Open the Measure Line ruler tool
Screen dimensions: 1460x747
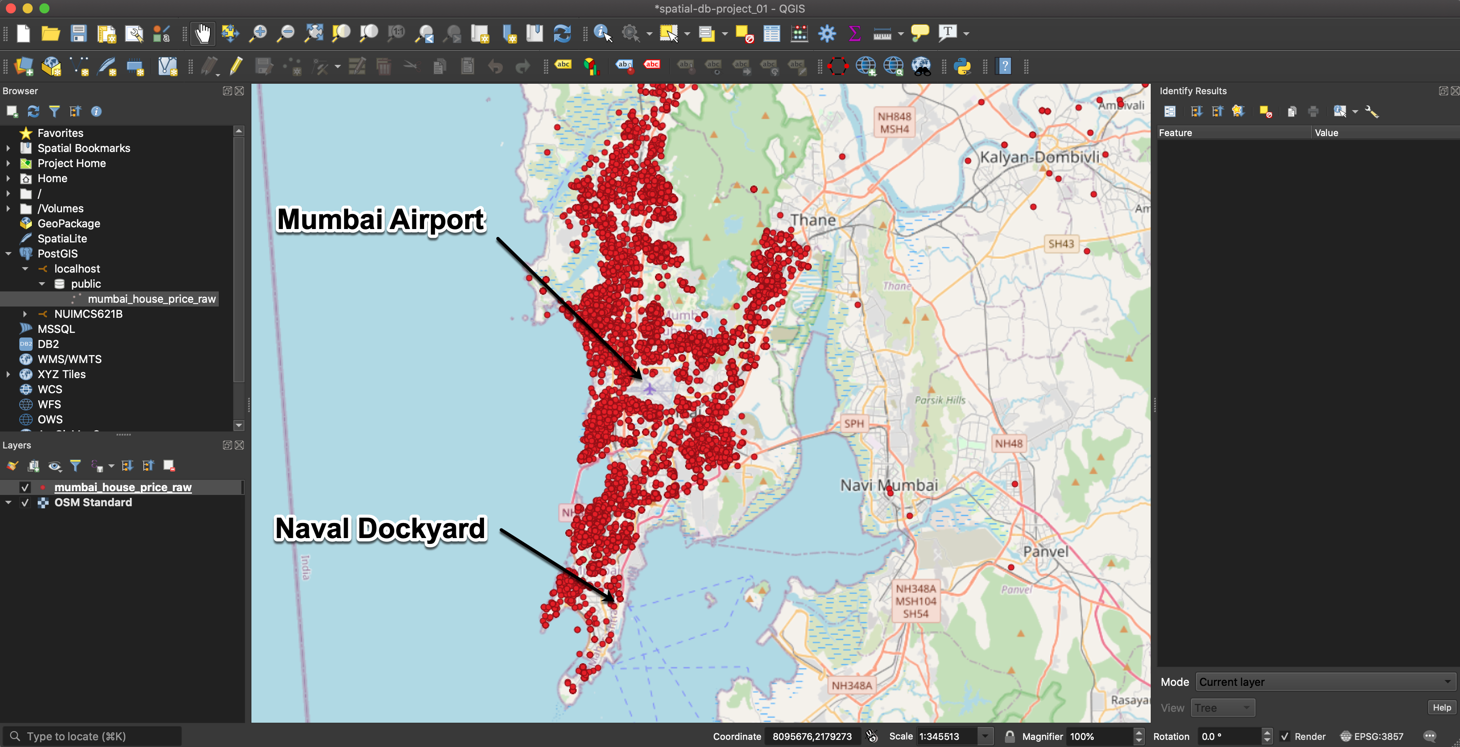(x=882, y=34)
